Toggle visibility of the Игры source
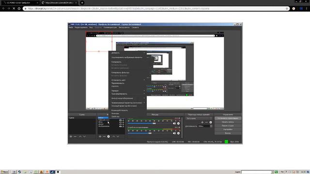Image resolution: width=310 pixels, height=174 pixels. pyautogui.click(x=120, y=122)
